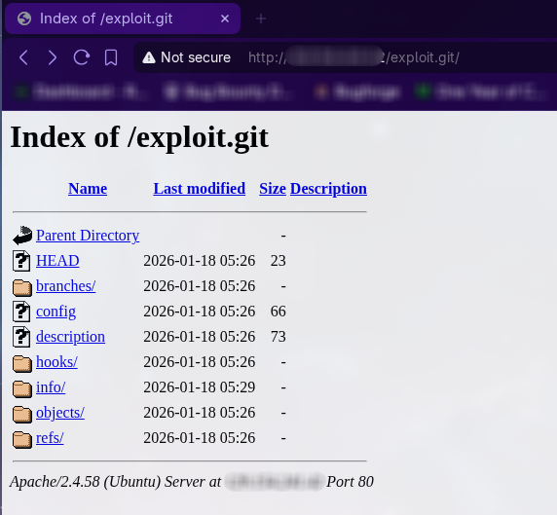Click the bookmark icon in the toolbar
This screenshot has width=557, height=515.
111,57
